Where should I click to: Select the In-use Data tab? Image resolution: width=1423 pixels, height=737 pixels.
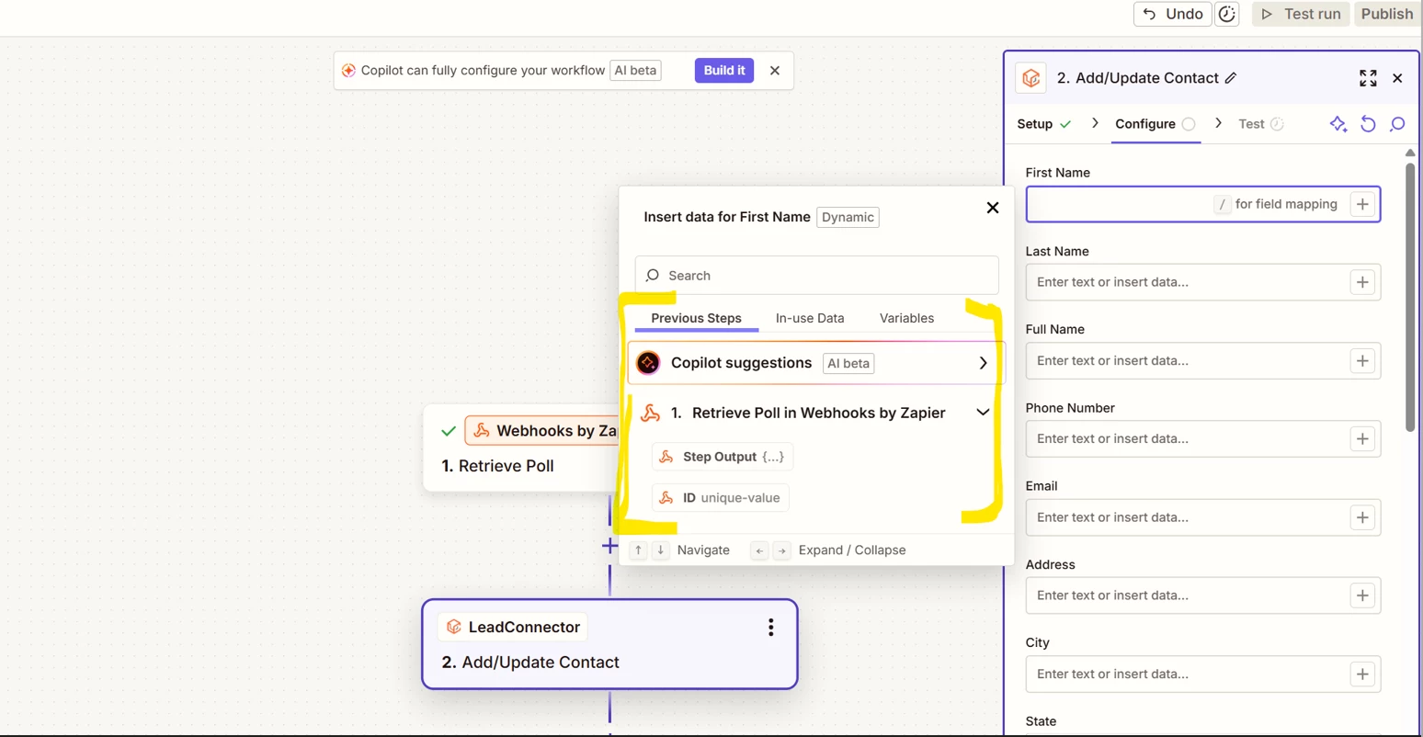click(810, 318)
